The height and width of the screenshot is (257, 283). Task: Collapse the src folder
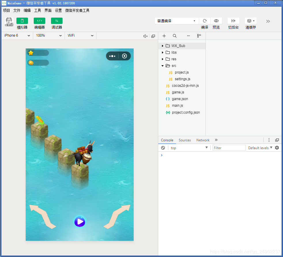pos(182,66)
